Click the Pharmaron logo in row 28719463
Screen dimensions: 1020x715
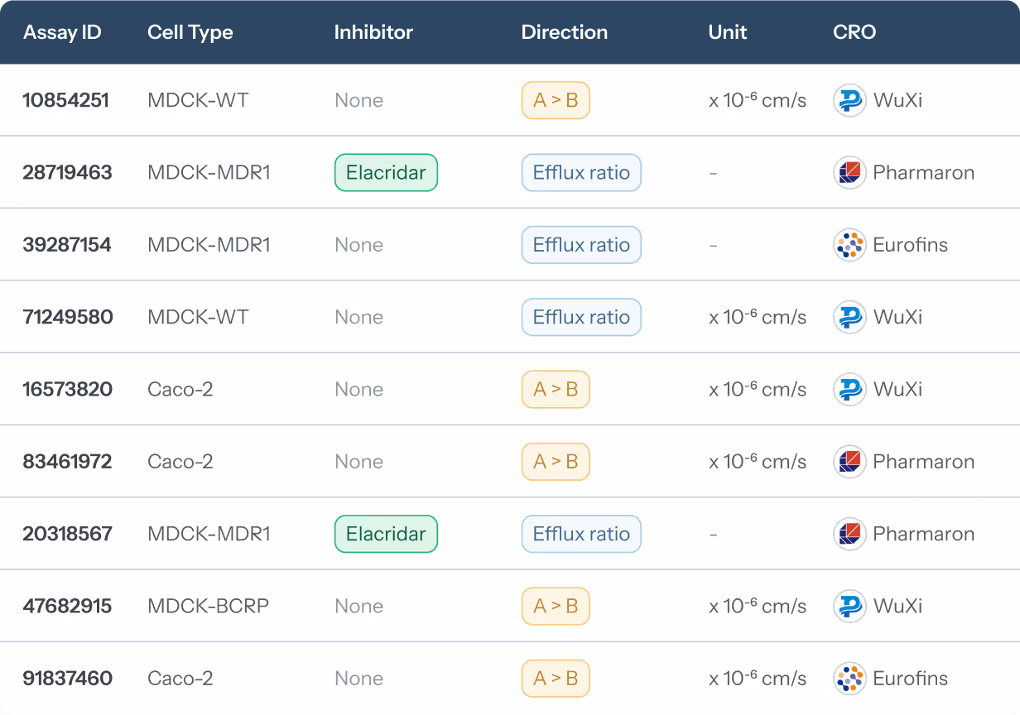point(849,172)
